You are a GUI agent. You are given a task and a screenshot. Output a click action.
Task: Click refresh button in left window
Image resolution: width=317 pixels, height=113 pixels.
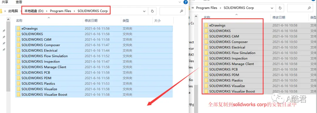[x=152, y=11]
